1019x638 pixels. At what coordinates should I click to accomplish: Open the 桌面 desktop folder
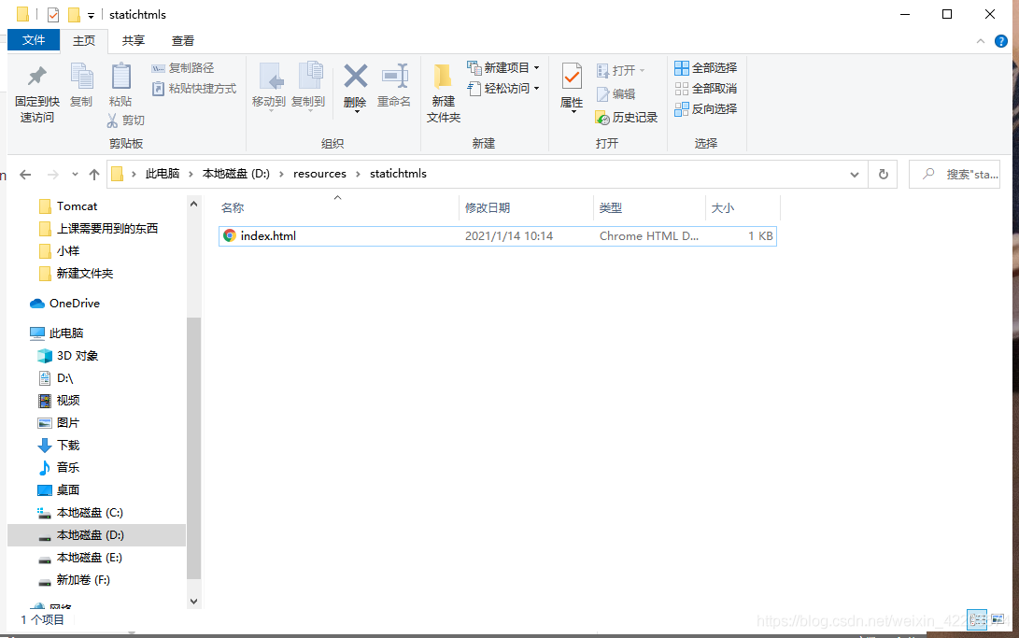pos(59,489)
